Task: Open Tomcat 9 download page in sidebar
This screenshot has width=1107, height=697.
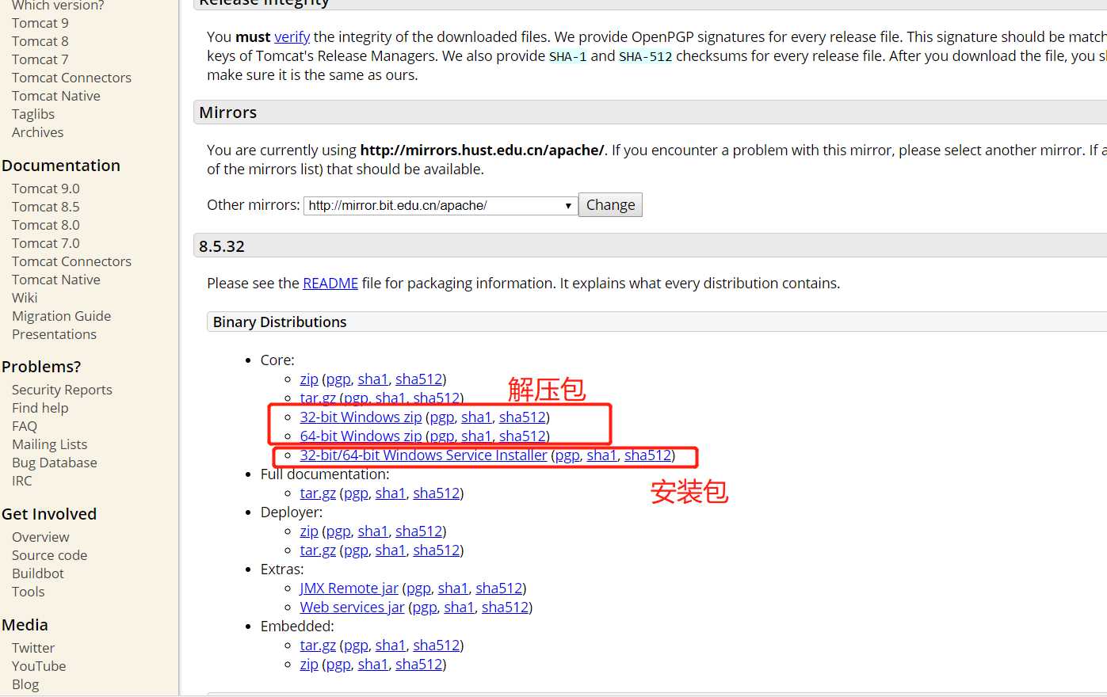Action: coord(40,23)
